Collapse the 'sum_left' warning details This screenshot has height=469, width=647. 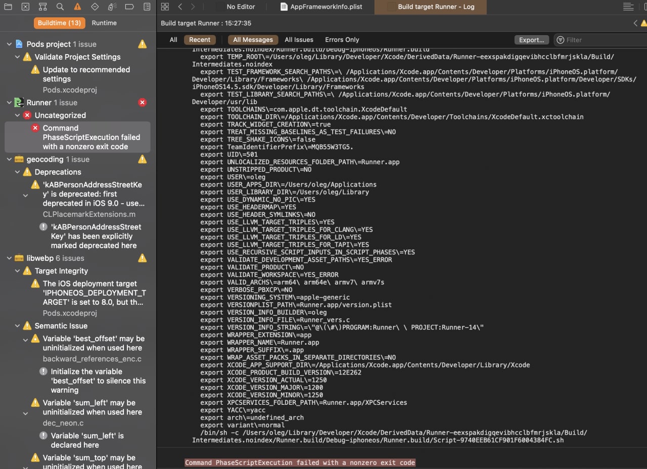pyautogui.click(x=25, y=413)
